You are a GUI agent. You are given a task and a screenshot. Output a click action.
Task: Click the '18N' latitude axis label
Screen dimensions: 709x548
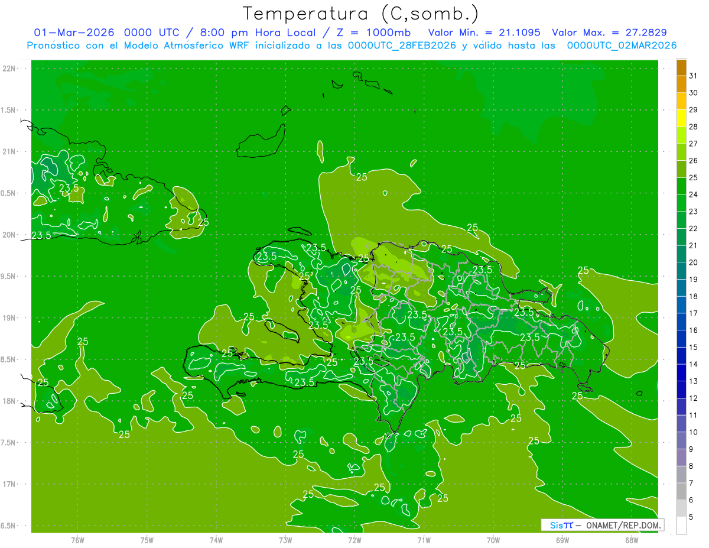9,401
